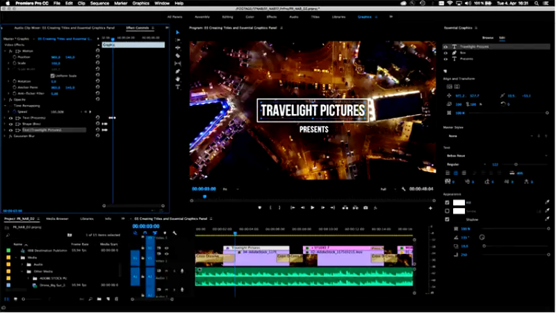Image resolution: width=556 pixels, height=313 pixels.
Task: Select the Hand tool in the toolbar
Action: [178, 79]
